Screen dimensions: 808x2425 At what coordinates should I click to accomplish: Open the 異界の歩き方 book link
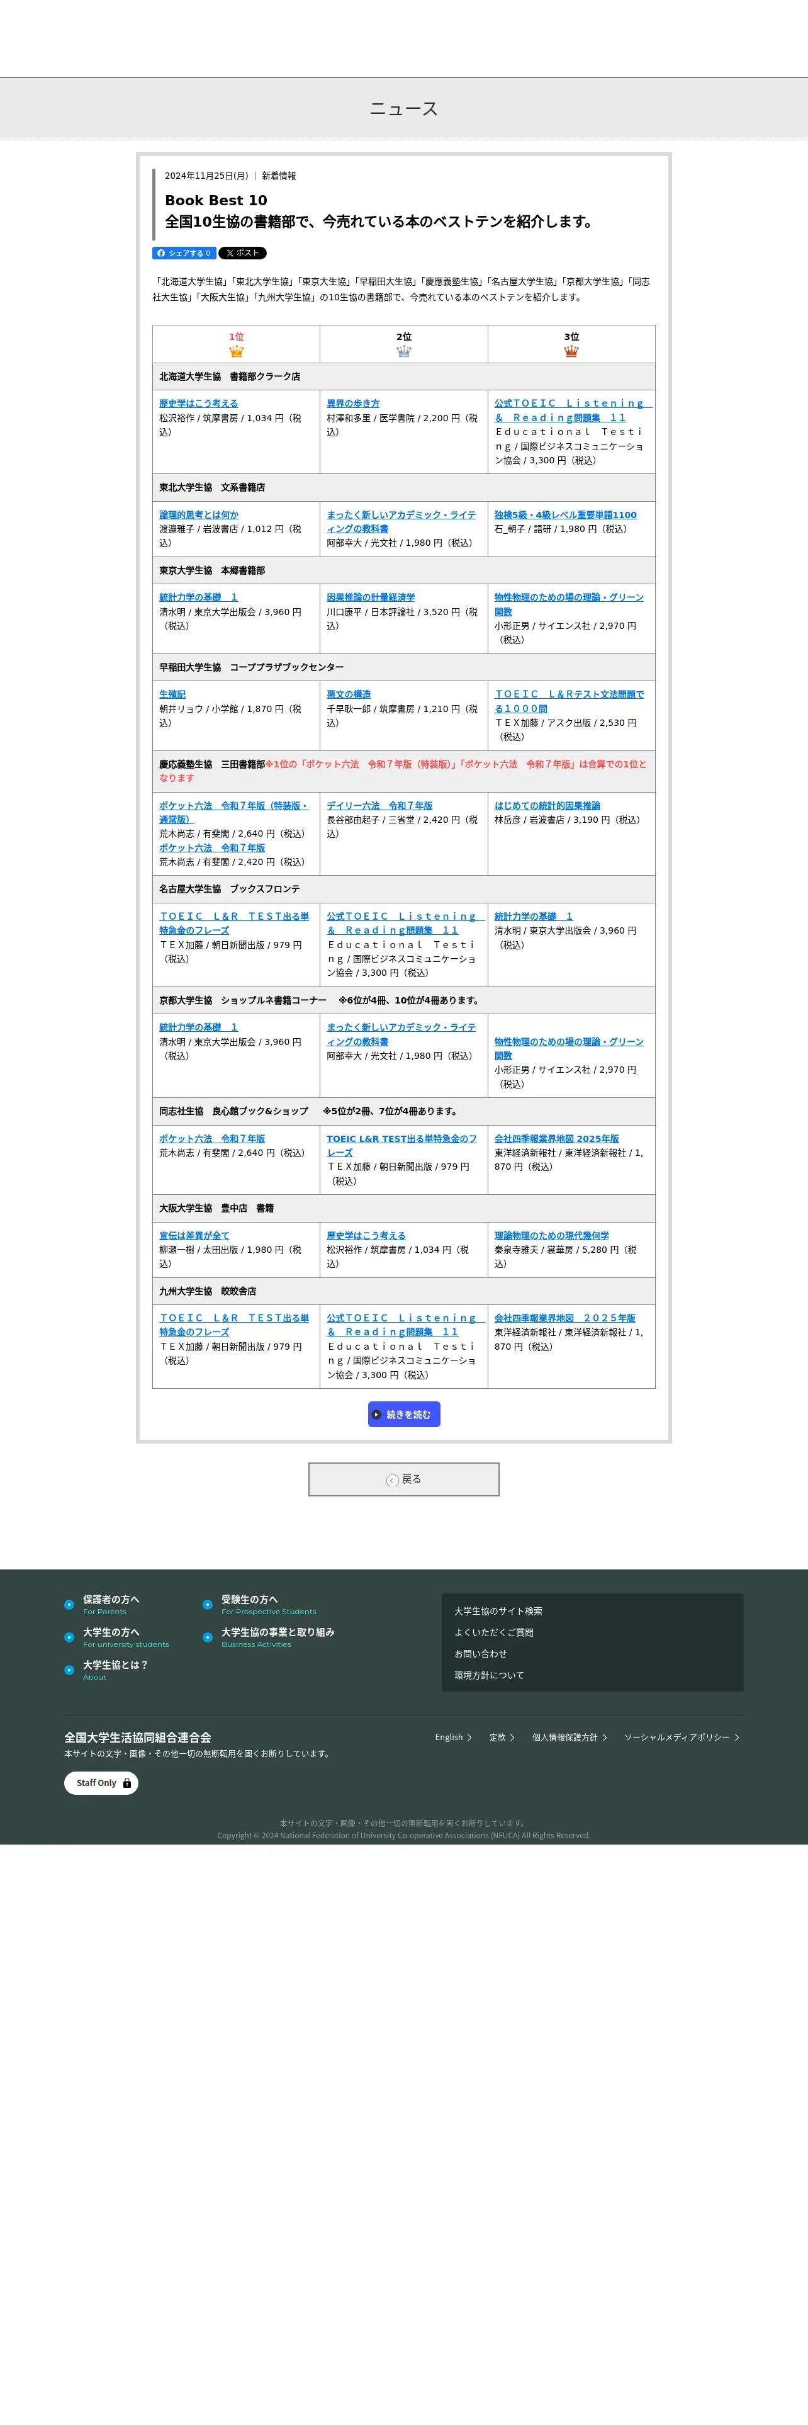pos(353,403)
